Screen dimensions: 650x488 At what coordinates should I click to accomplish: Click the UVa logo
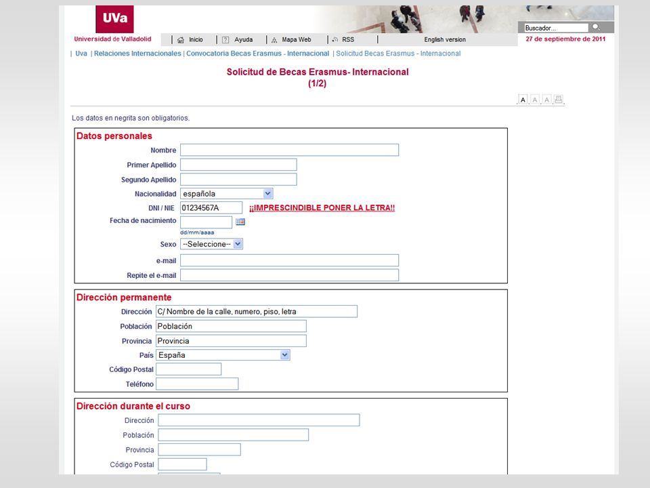coord(114,19)
